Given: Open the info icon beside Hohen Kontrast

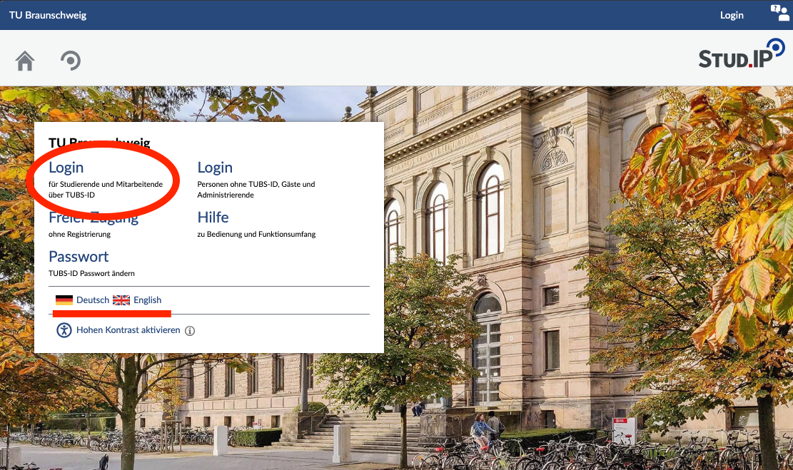Looking at the screenshot, I should coord(190,331).
